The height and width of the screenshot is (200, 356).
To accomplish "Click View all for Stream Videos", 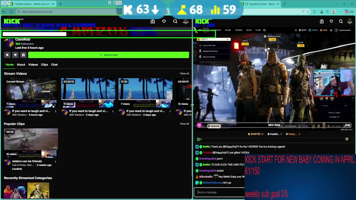I will coord(184,74).
